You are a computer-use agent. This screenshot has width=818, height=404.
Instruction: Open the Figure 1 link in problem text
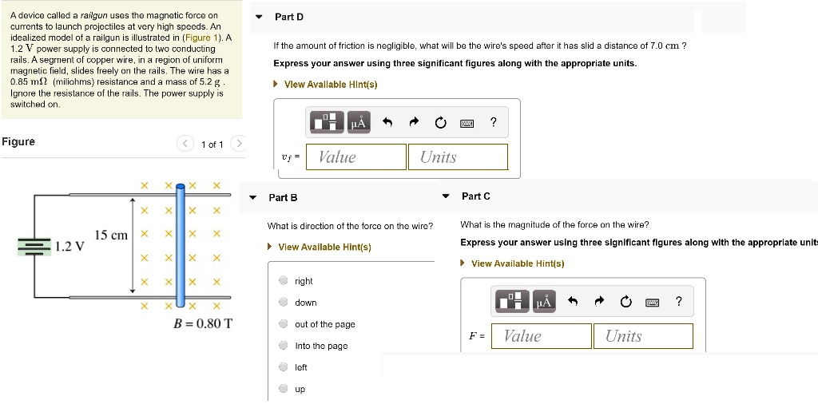coord(198,38)
